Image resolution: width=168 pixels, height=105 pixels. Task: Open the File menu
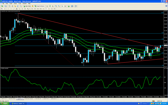[3, 3]
